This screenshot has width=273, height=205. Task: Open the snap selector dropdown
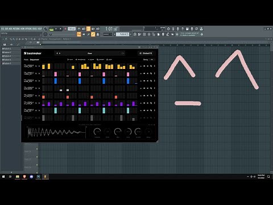[107, 34]
